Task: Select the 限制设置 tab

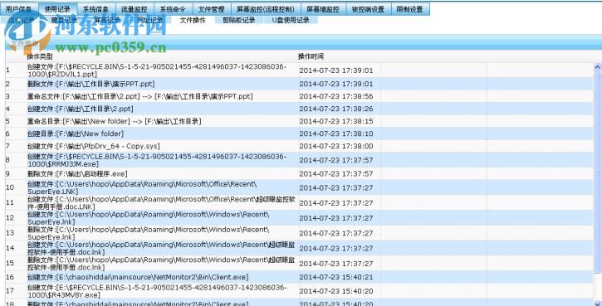Action: click(409, 9)
